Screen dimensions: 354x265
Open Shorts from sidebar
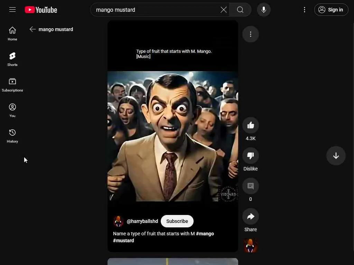[x=12, y=59]
